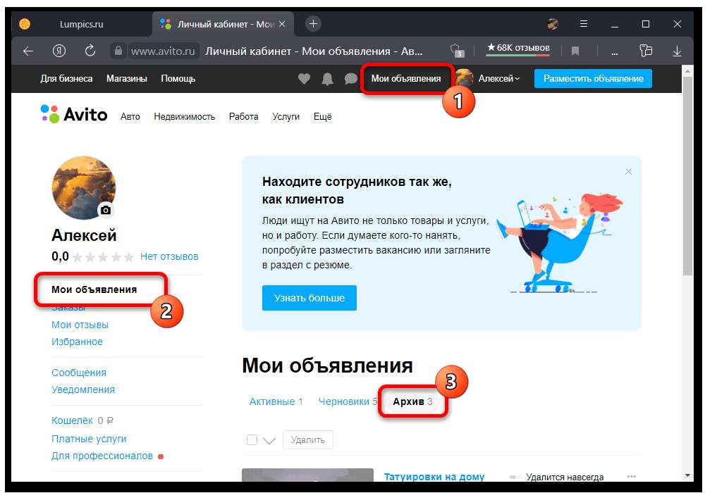This screenshot has height=493, width=705.
Task: Click the Разместить объявление button
Action: [x=593, y=79]
